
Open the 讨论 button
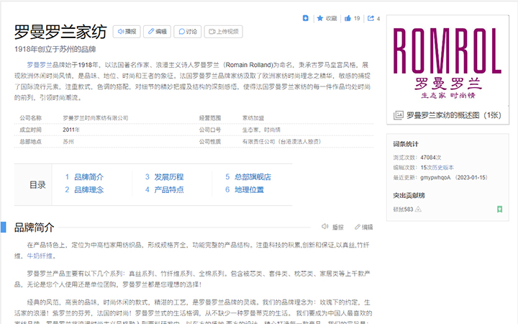(x=188, y=32)
